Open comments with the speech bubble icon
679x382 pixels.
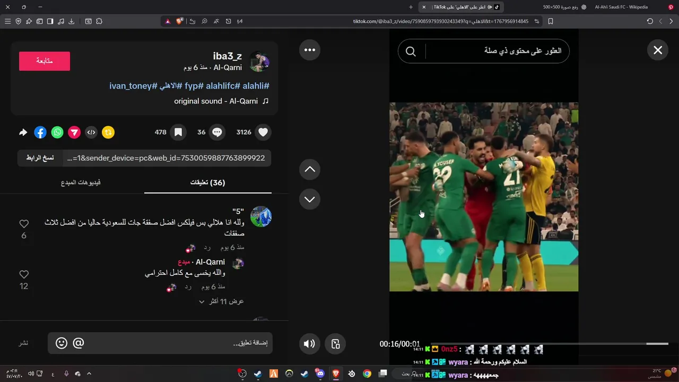(x=217, y=132)
